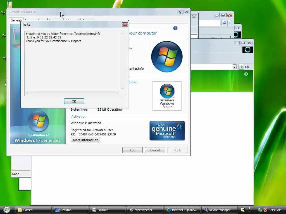Viewport: 286px width, 214px height.
Task: Click the question mark tray icon
Action: [243, 210]
